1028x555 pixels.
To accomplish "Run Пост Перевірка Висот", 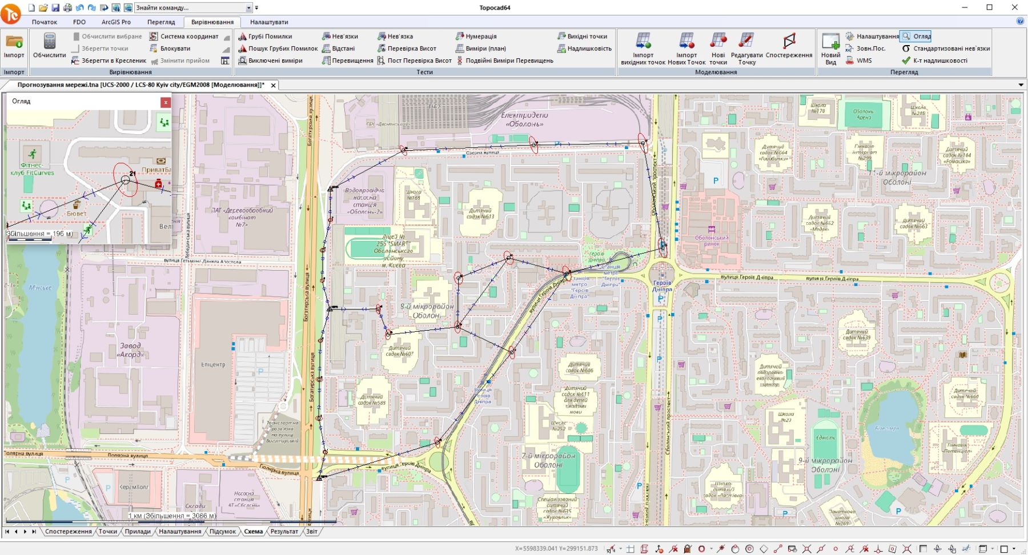I will tap(415, 61).
